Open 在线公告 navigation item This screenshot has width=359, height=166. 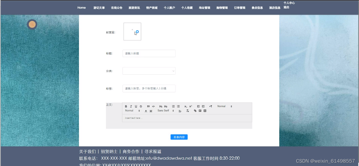117,8
